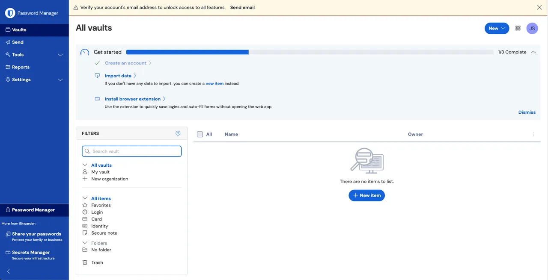The width and height of the screenshot is (548, 280).
Task: Open the Import data link
Action: (x=118, y=76)
